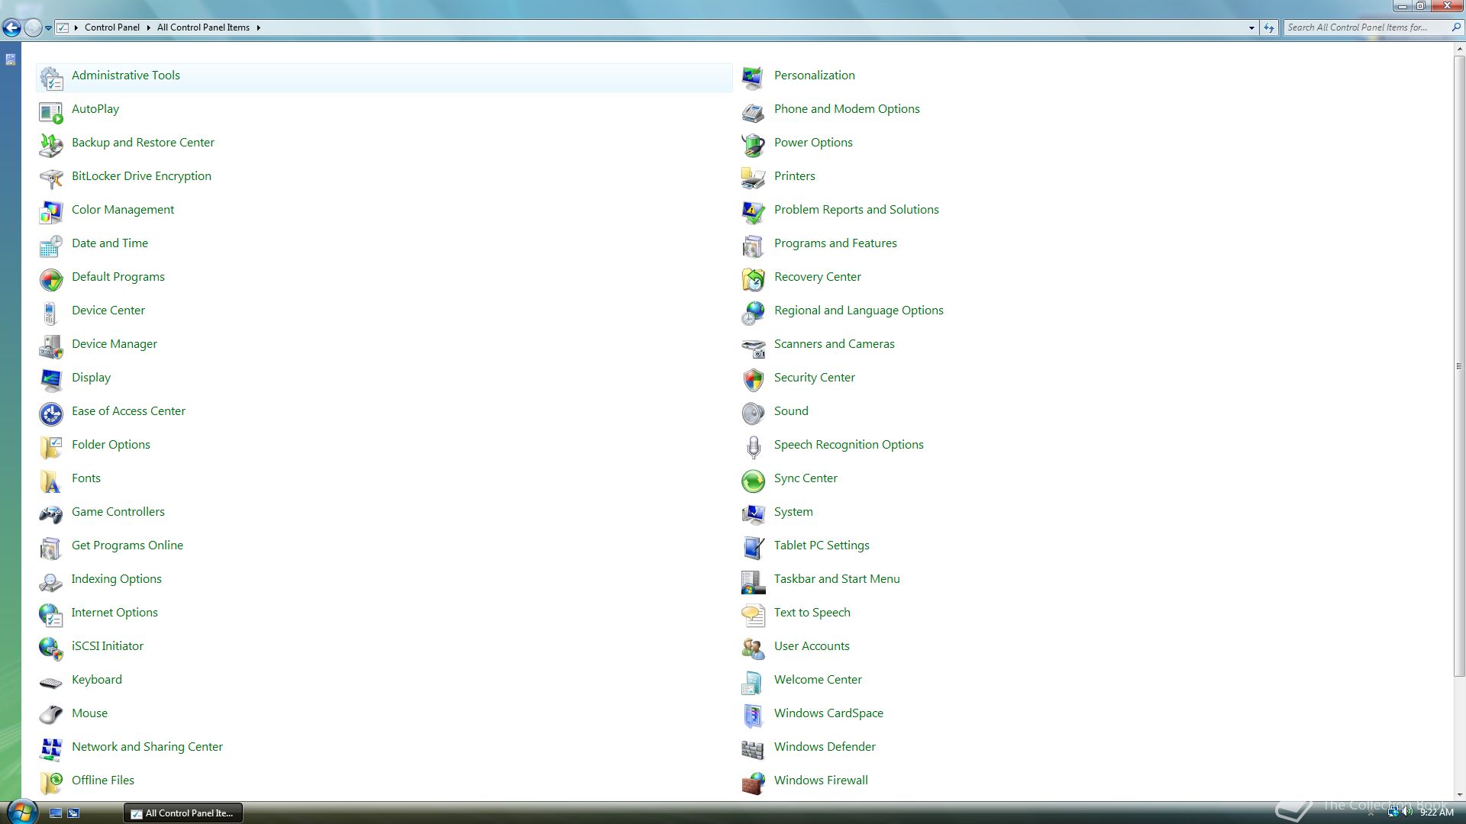
Task: Expand the arrow after All Control Panel Items
Action: coord(258,27)
